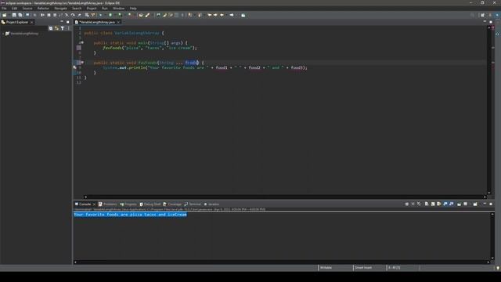501x282 pixels.
Task: Toggle Show Console on standard out
Action: 445,204
